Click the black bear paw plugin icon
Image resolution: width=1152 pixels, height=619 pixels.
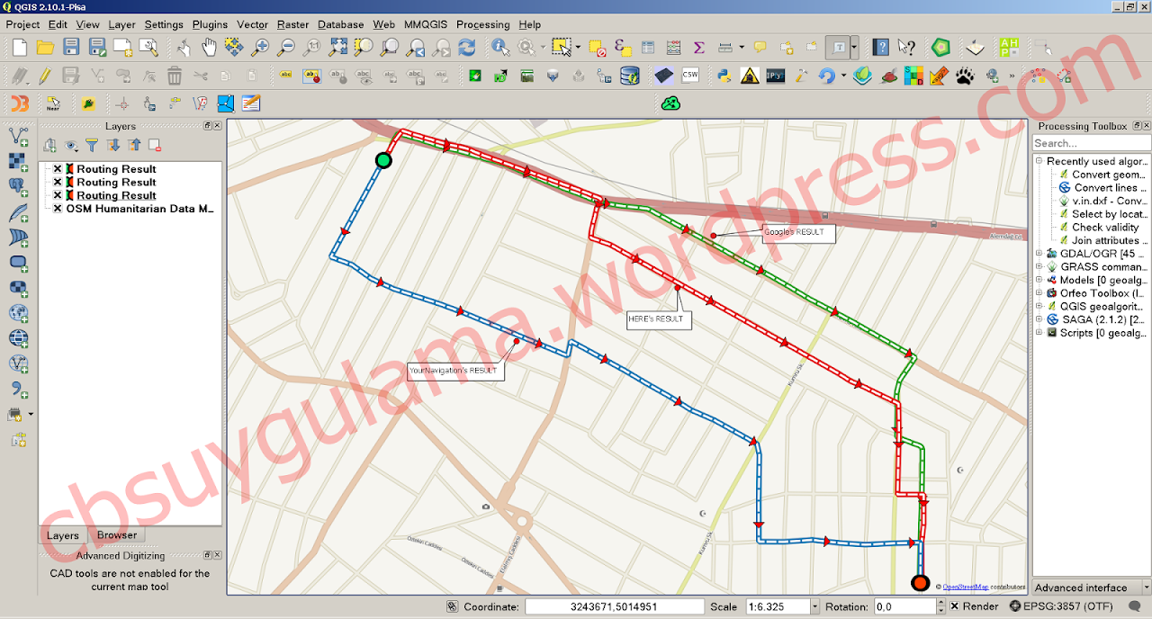965,76
